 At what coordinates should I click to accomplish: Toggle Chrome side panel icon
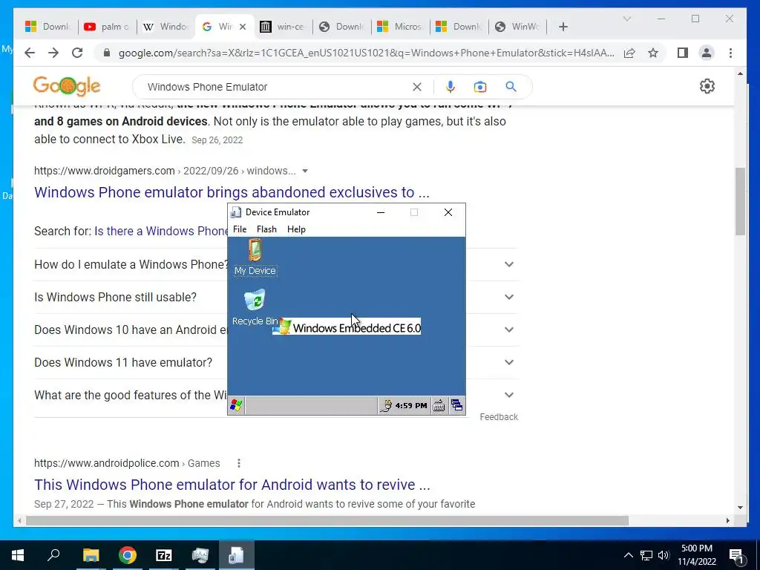[683, 53]
